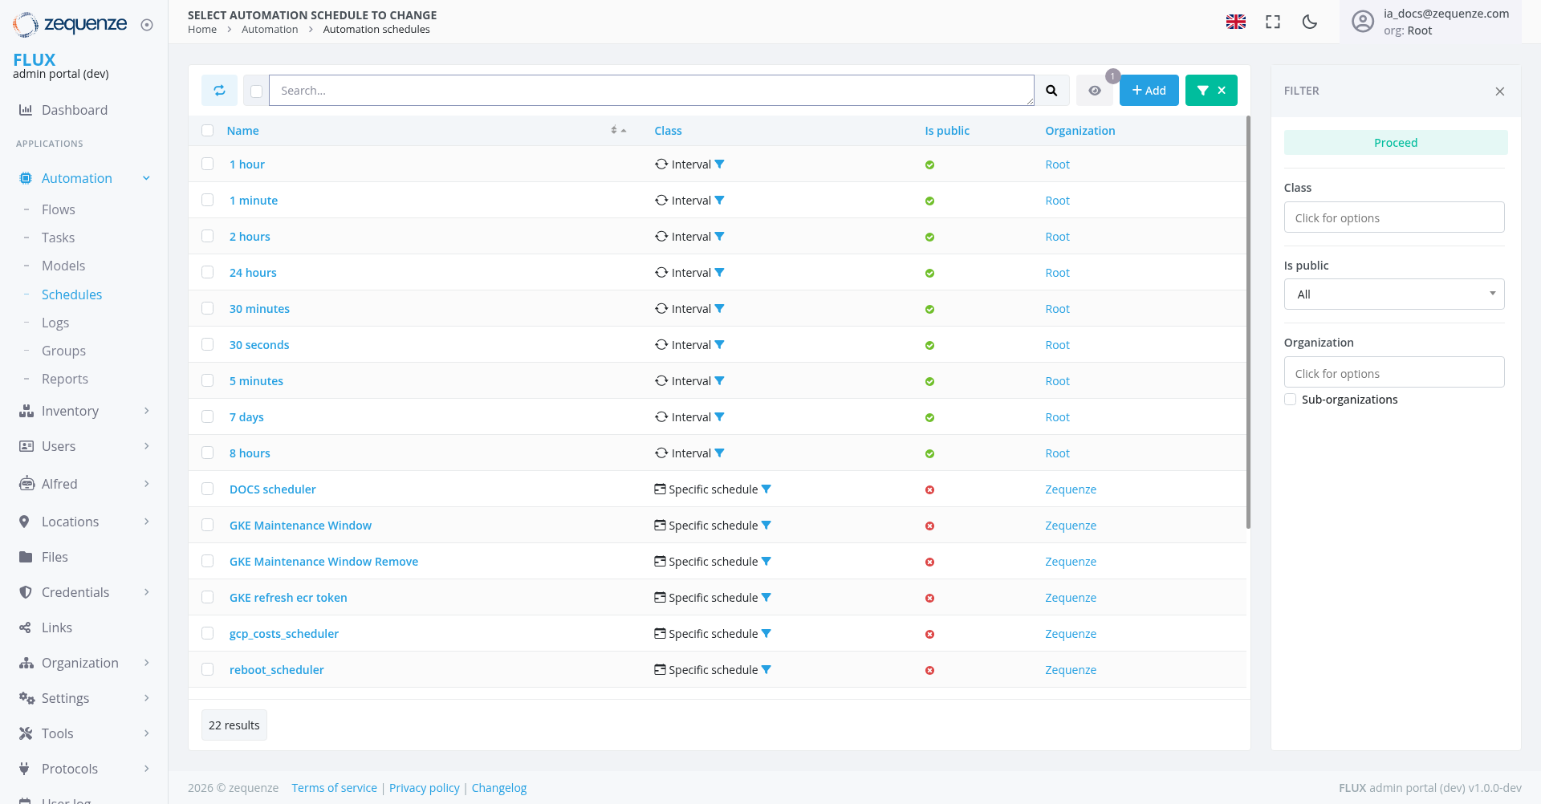Open the Class filter options selector

click(x=1394, y=217)
